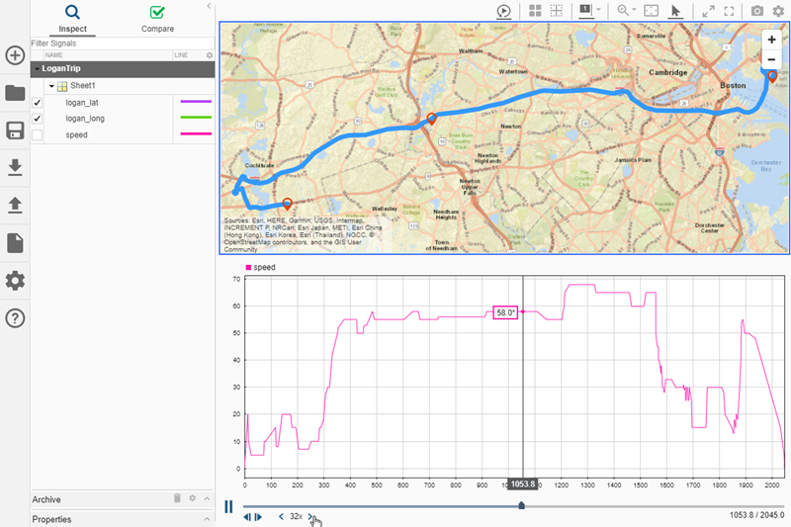Collapse the Sheet1 tree node
Image resolution: width=791 pixels, height=527 pixels.
pyautogui.click(x=51, y=86)
